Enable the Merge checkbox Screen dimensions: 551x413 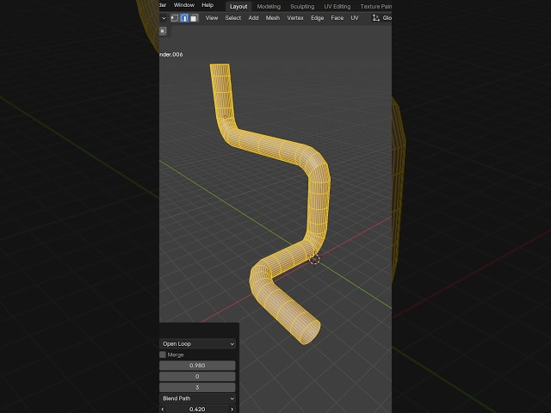pyautogui.click(x=163, y=354)
